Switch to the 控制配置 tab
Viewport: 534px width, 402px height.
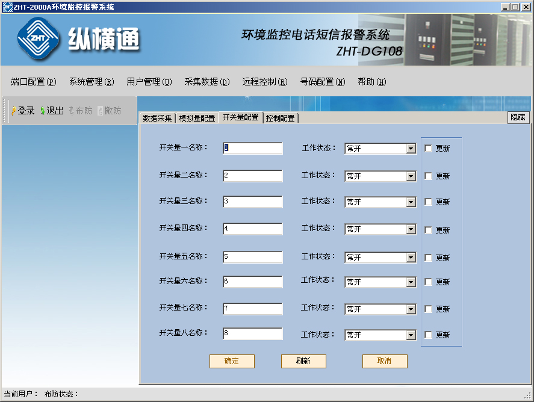point(281,118)
